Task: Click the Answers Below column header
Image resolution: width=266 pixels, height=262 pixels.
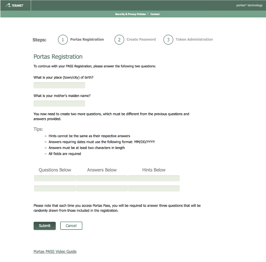Action: (102, 170)
